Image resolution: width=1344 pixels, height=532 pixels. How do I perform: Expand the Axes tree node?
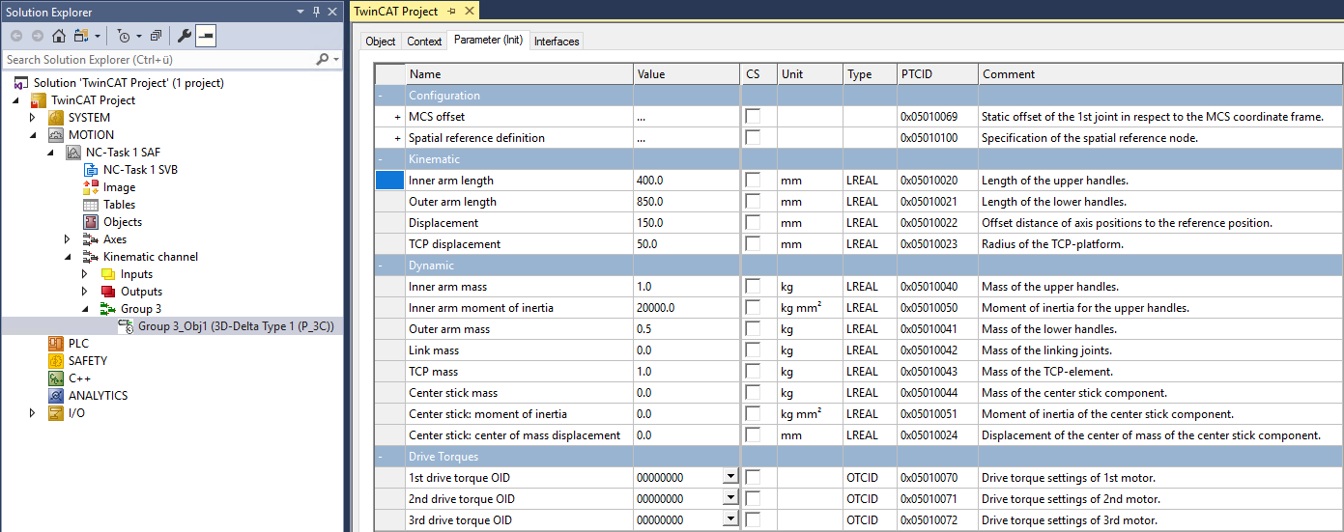coord(68,239)
